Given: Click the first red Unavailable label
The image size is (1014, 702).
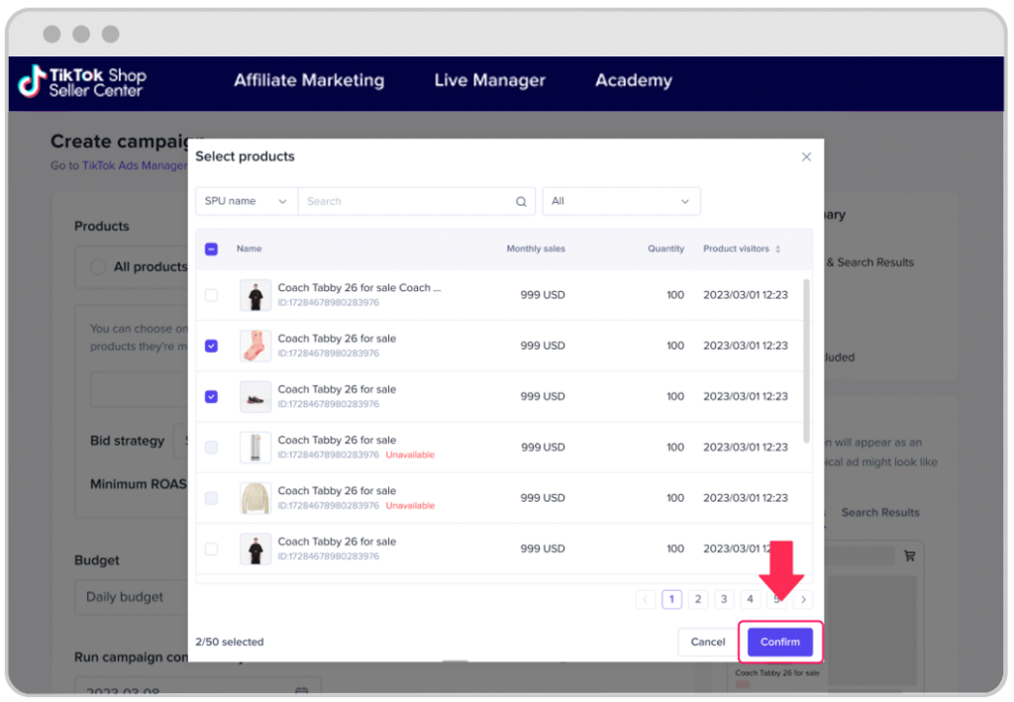Looking at the screenshot, I should point(410,455).
